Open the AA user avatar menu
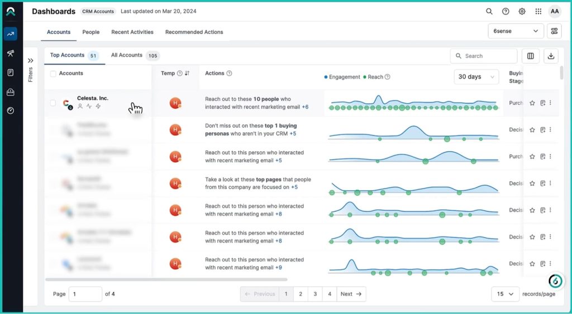 point(555,11)
